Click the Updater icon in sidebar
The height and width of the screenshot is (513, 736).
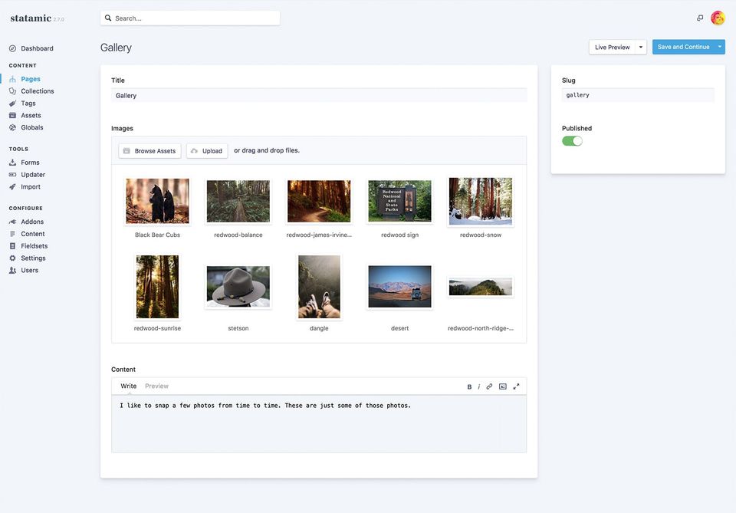coord(13,175)
